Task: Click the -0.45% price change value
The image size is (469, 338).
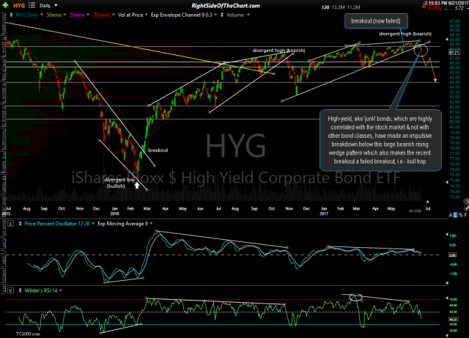Action: pos(434,8)
